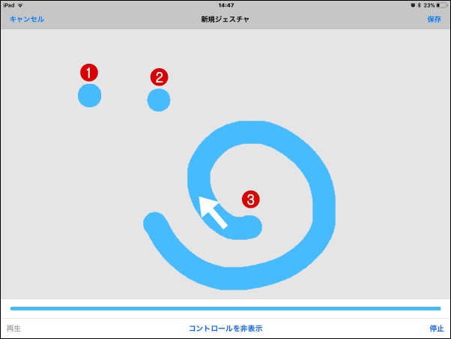Viewport: 451px width, 339px height.
Task: Tap the 新規ジェスチャ title
Action: (225, 19)
